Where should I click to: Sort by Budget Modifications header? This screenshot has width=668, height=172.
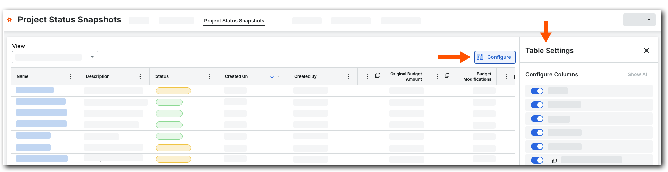(x=477, y=76)
